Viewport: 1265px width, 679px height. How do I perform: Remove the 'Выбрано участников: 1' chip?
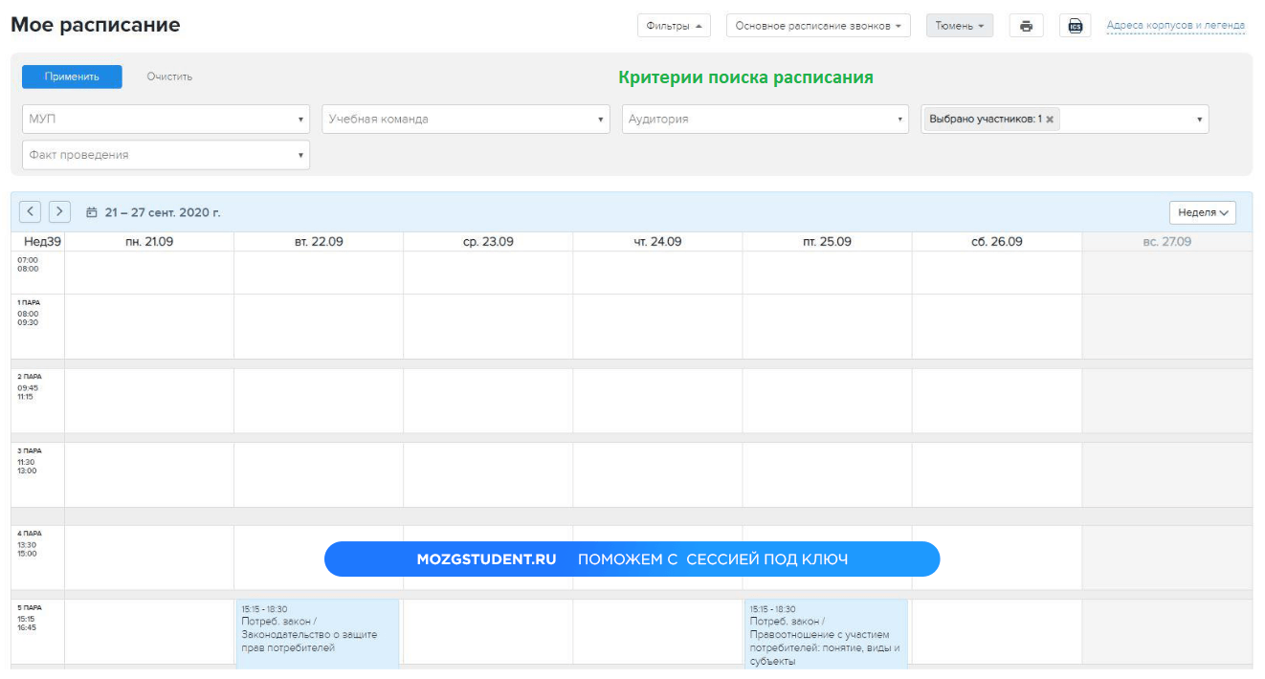coord(1050,120)
